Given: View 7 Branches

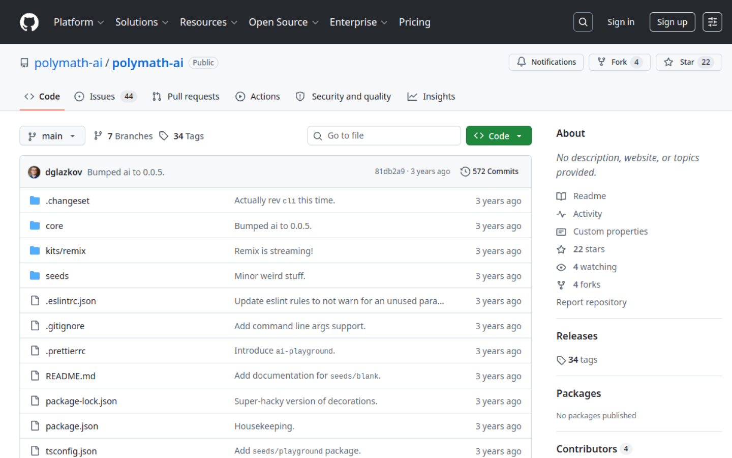Looking at the screenshot, I should pyautogui.click(x=124, y=136).
